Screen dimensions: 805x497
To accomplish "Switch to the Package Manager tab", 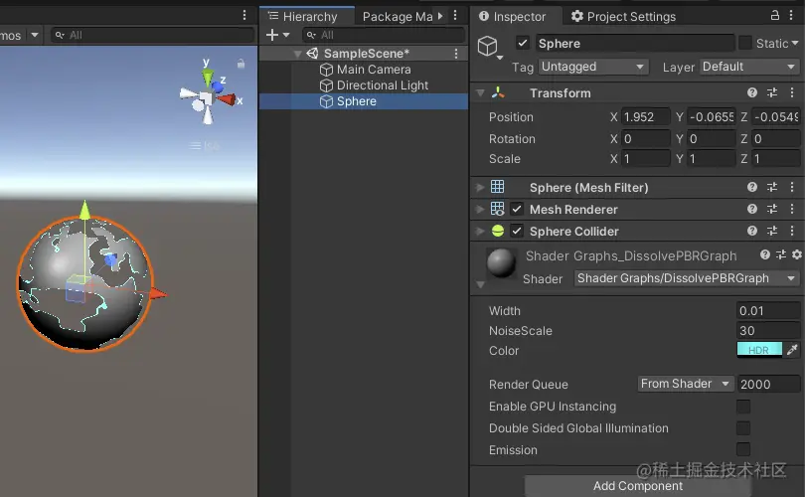I will pyautogui.click(x=398, y=17).
